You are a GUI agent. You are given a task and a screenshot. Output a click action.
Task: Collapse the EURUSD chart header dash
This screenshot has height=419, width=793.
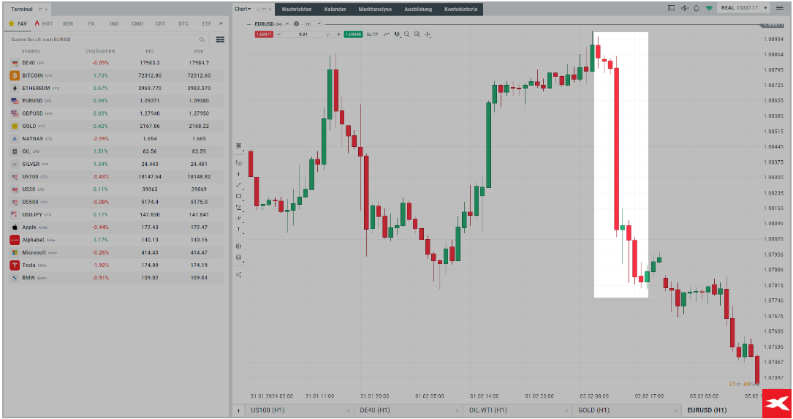click(x=248, y=24)
